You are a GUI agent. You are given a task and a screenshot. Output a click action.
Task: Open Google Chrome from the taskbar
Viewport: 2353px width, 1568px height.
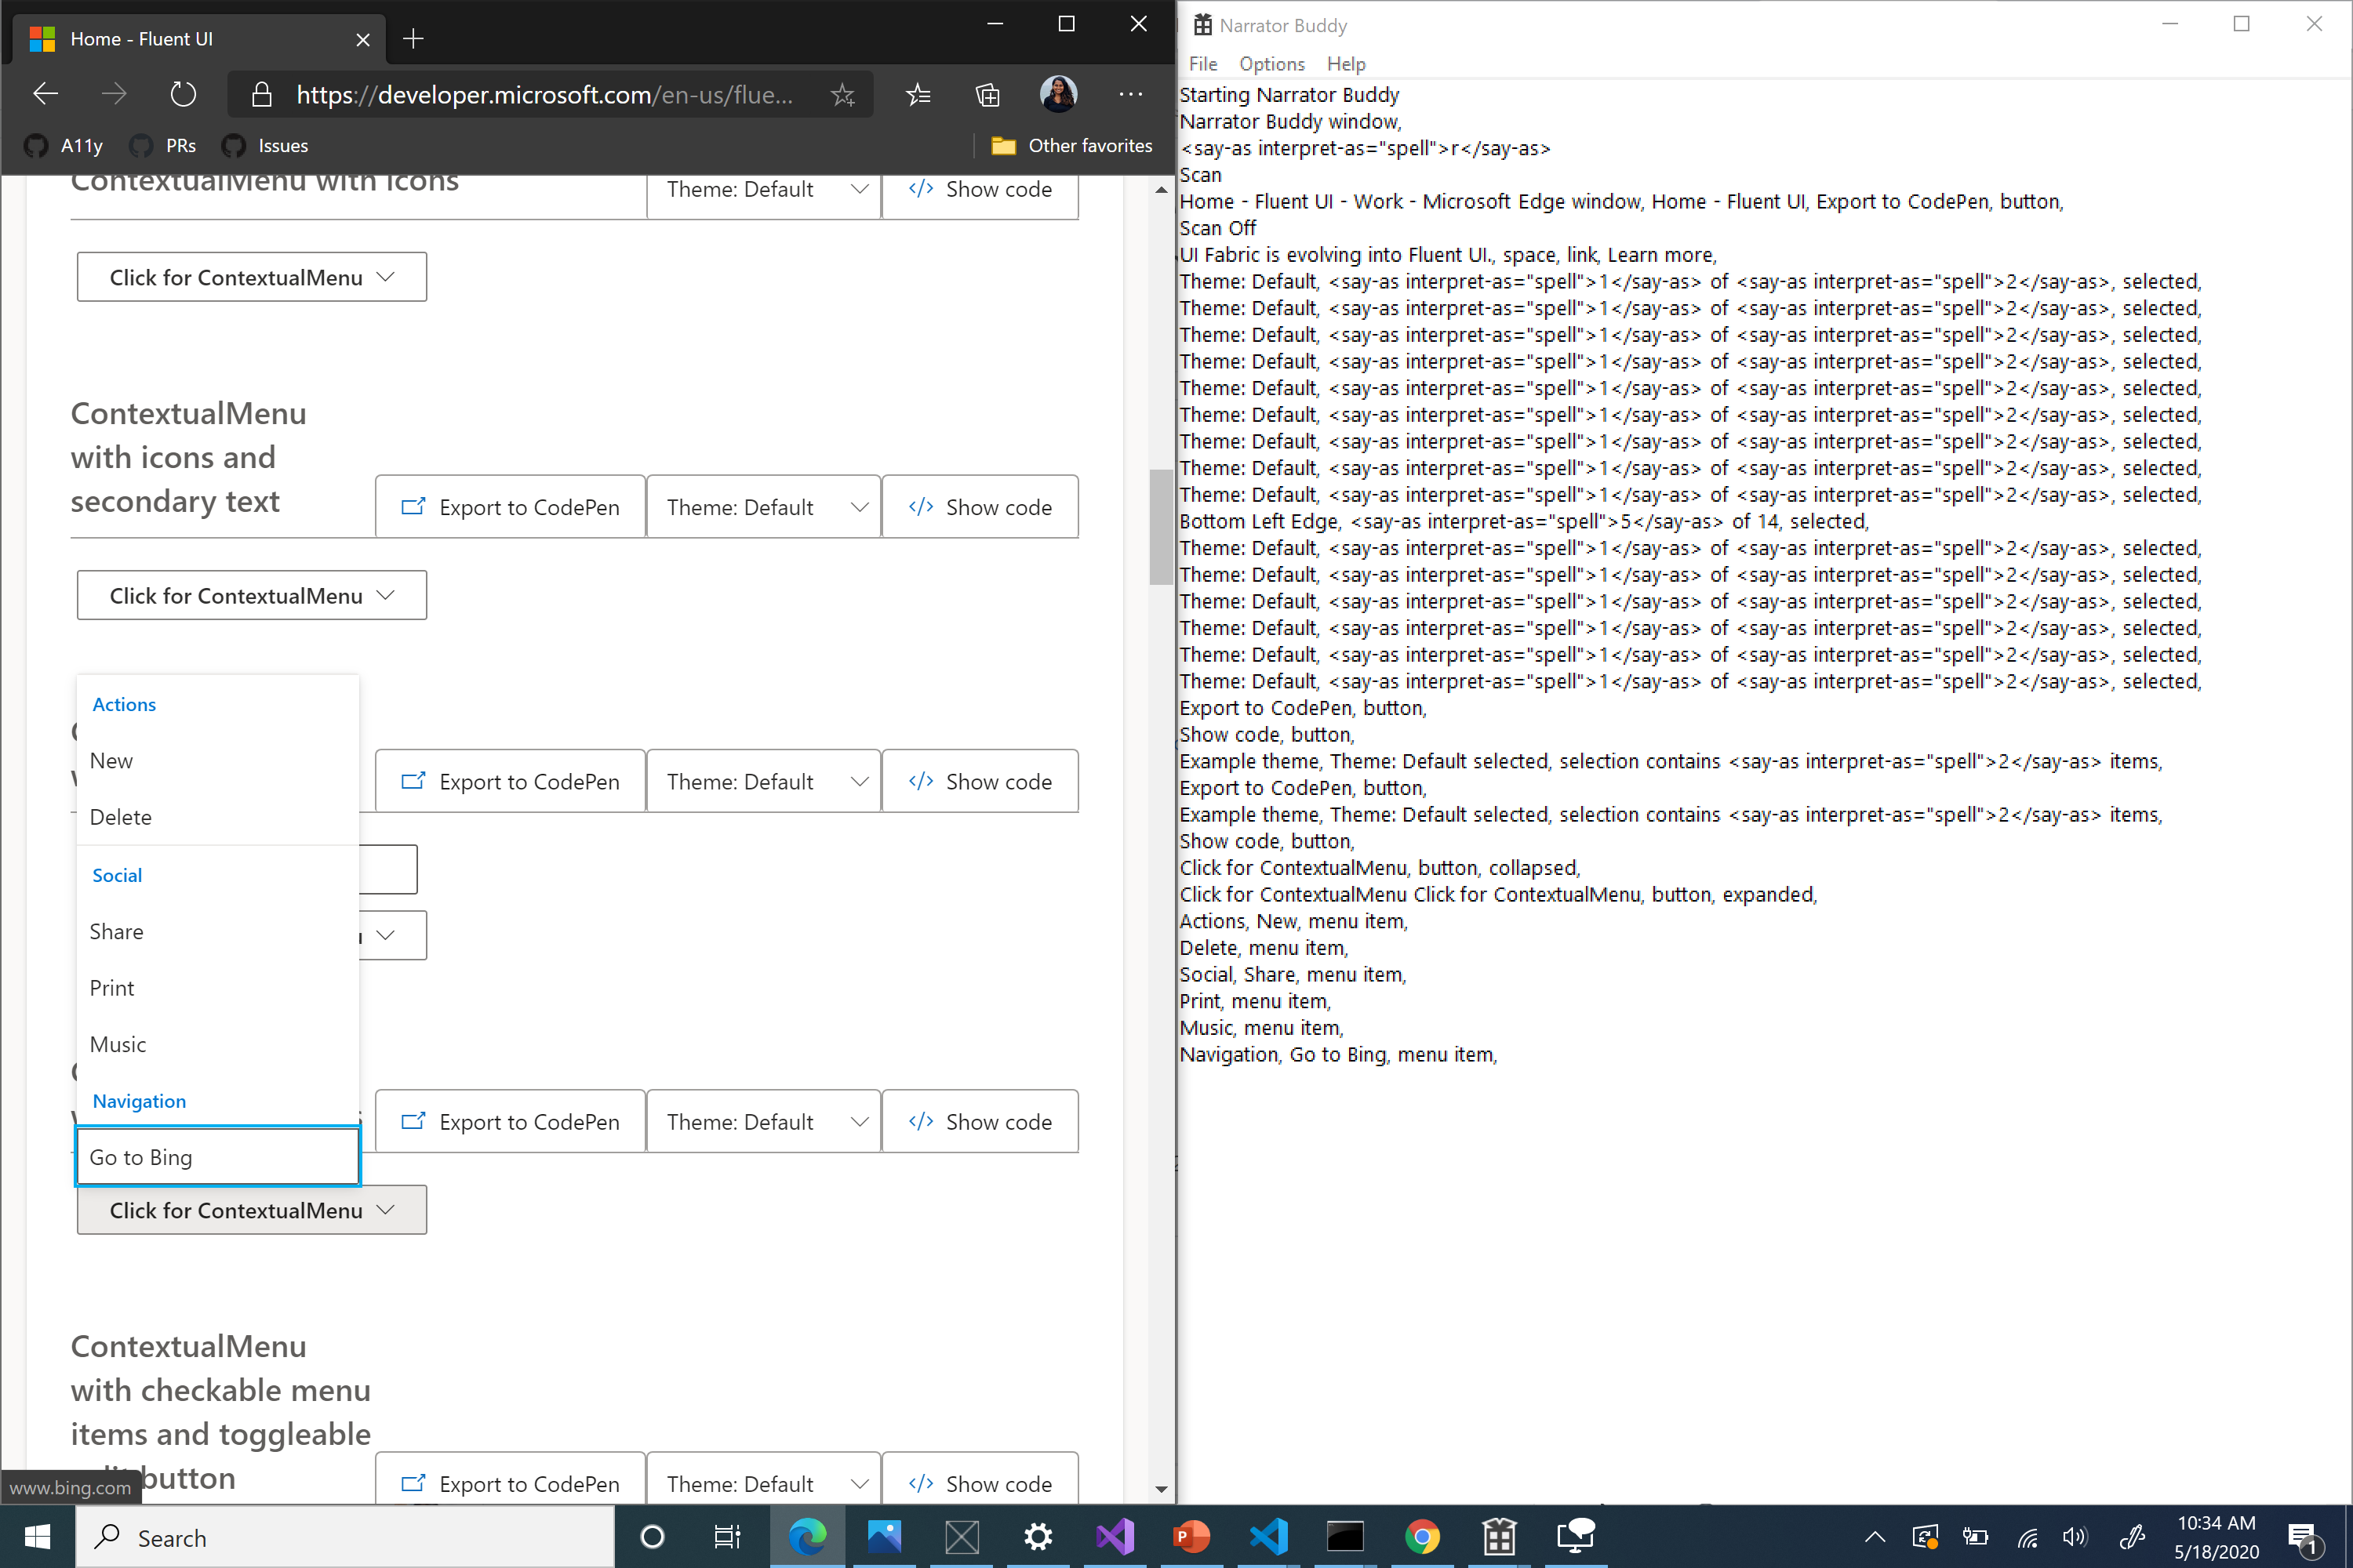(x=1423, y=1537)
